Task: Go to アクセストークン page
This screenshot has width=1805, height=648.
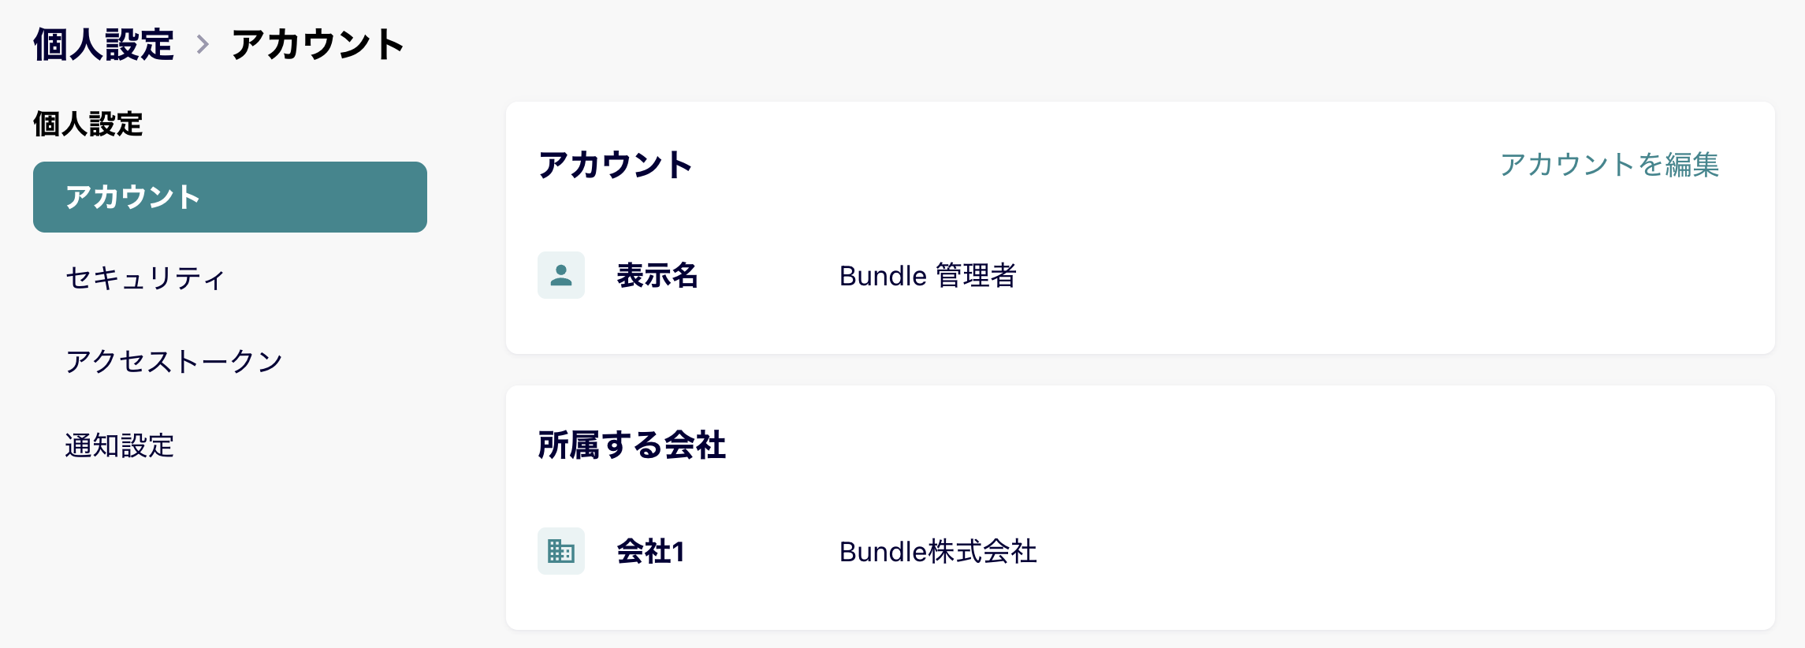Action: [174, 361]
